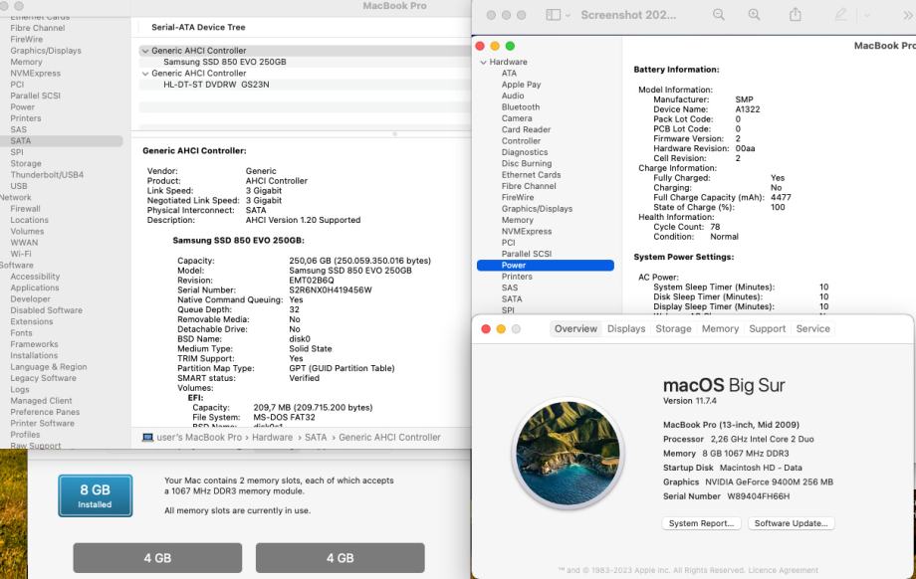Select Apple Pay in the Power report sidebar
Image resolution: width=916 pixels, height=579 pixels.
coord(521,85)
